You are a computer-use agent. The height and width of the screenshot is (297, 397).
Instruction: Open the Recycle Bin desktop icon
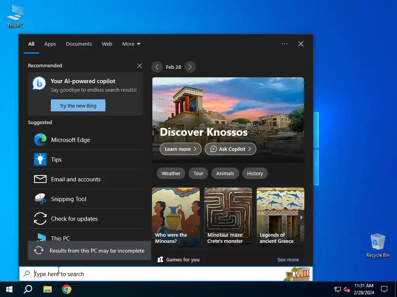point(378,246)
